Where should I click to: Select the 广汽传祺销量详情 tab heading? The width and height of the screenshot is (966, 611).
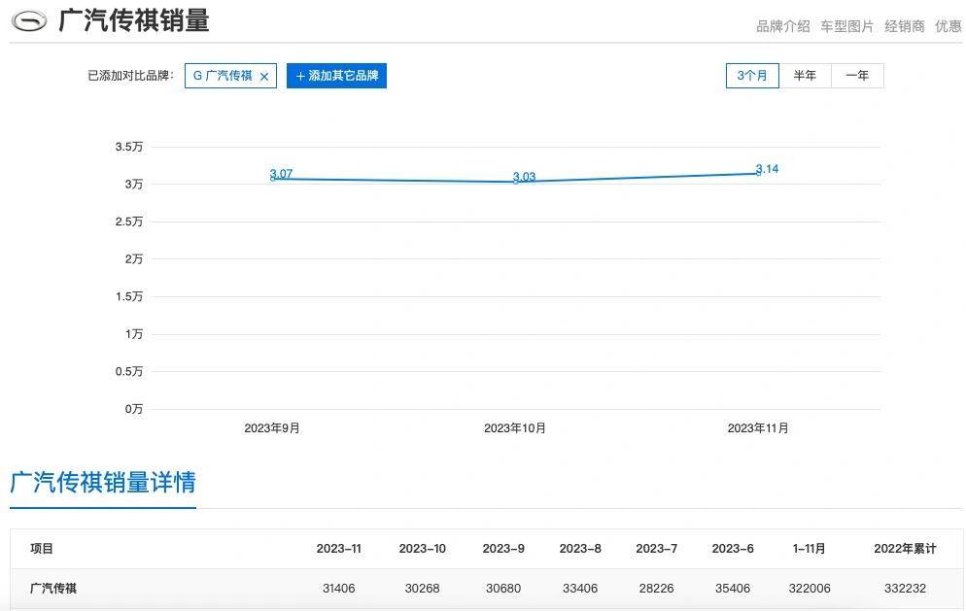tap(103, 483)
